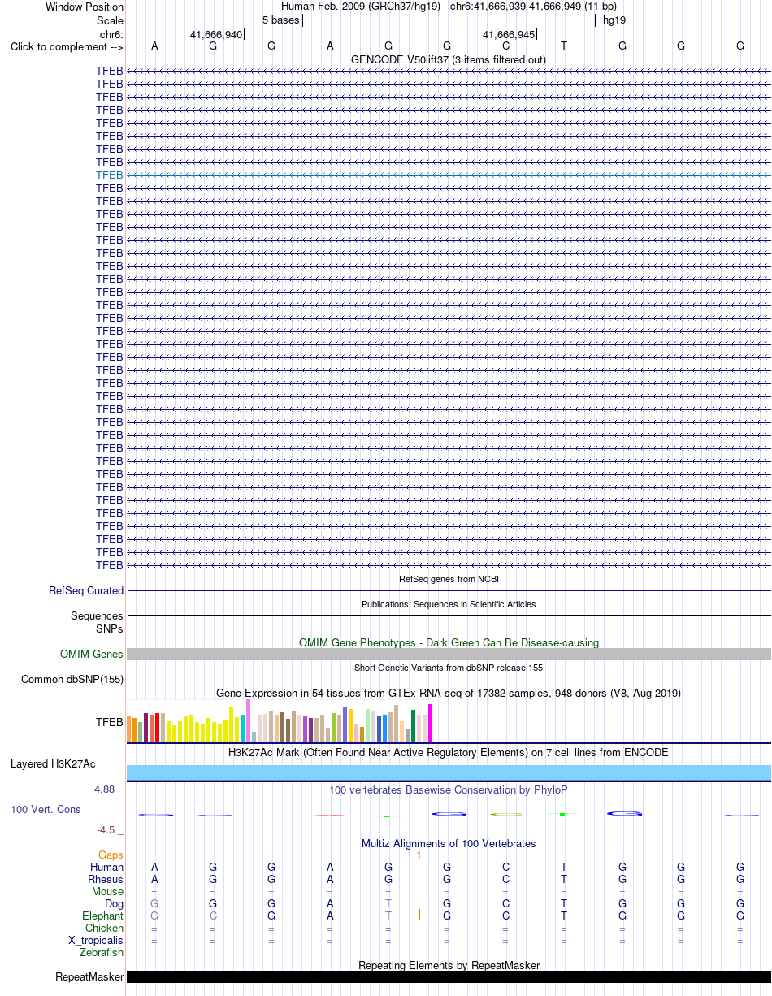The width and height of the screenshot is (772, 996).
Task: Click the 'Click to complement -->' label
Action: pyautogui.click(x=67, y=46)
